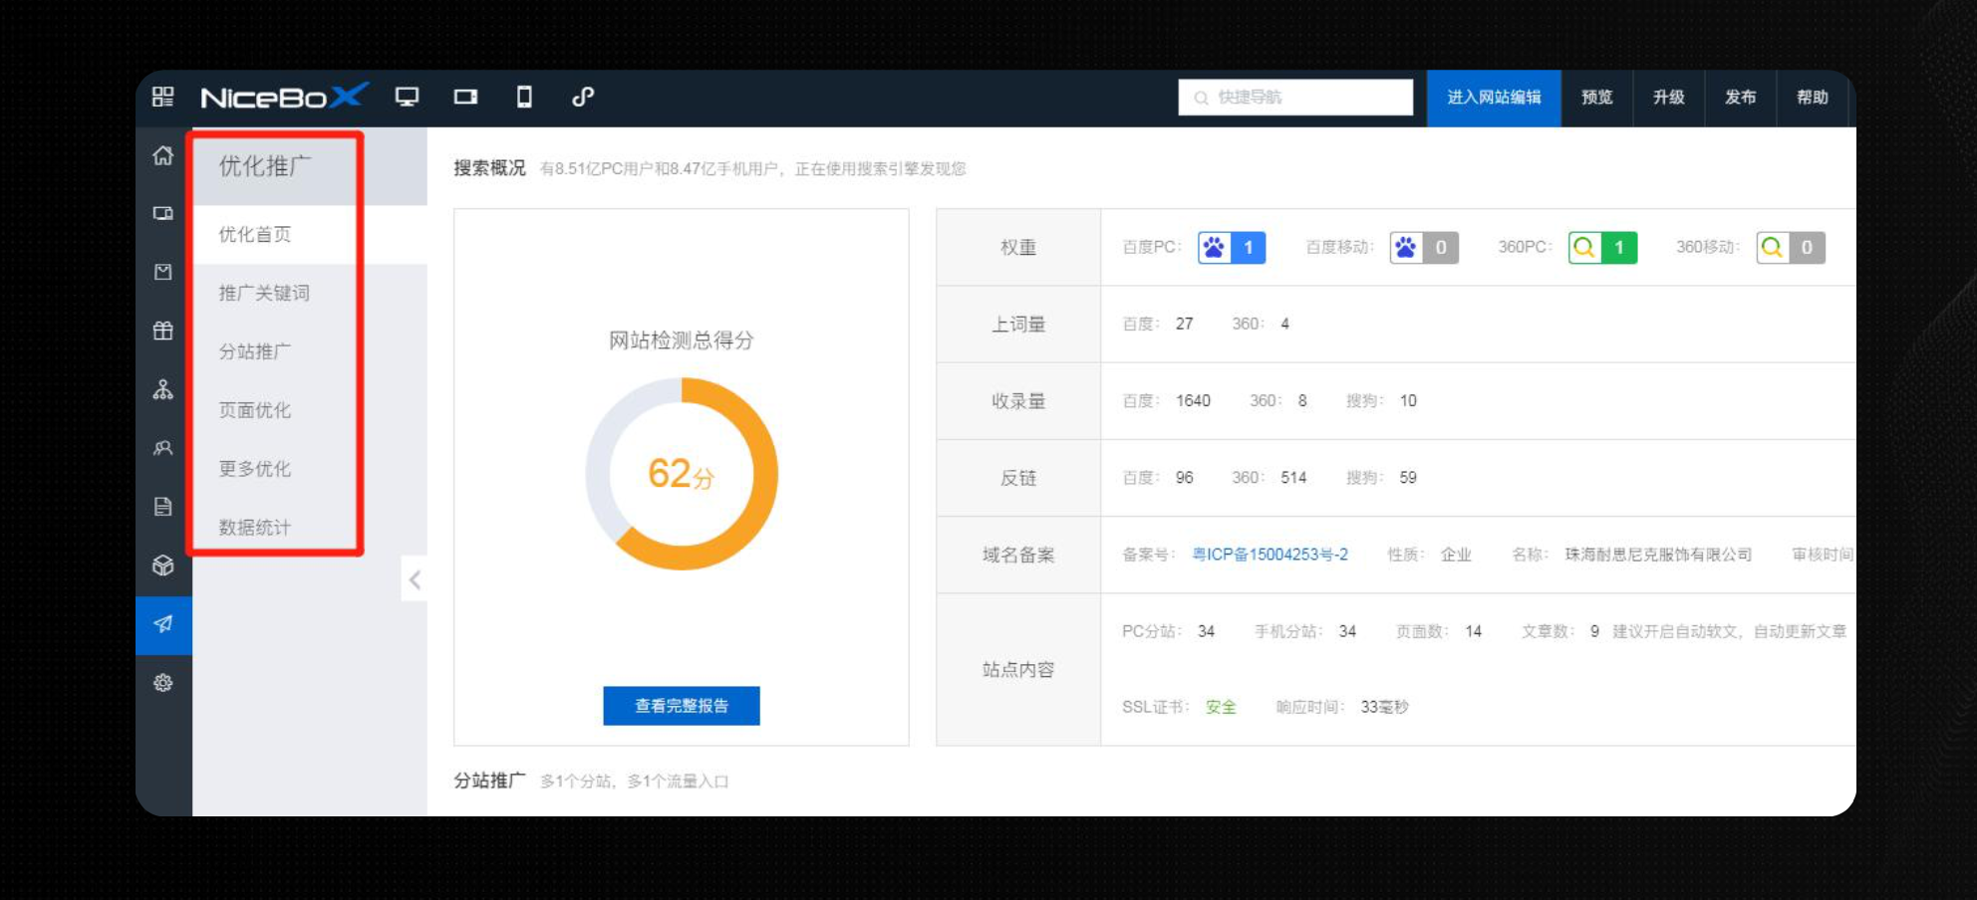Click the 分站推广 section heading at bottom
This screenshot has height=900, width=1977.
pos(489,781)
